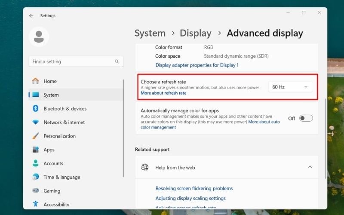The image size is (344, 215).
Task: Open Resolving screen flickering problems link
Action: tap(194, 188)
